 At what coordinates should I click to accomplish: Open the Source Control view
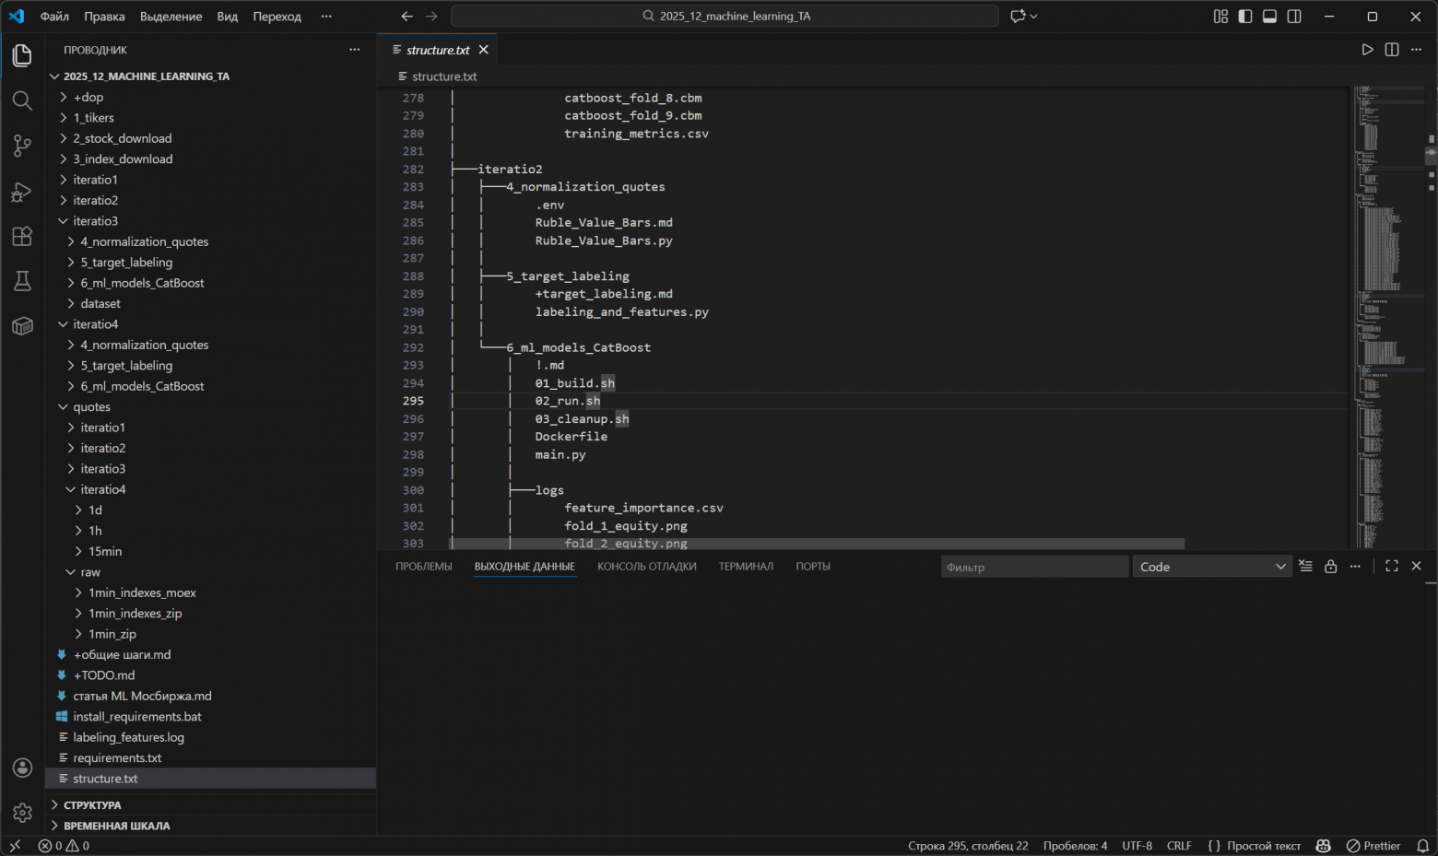point(22,146)
